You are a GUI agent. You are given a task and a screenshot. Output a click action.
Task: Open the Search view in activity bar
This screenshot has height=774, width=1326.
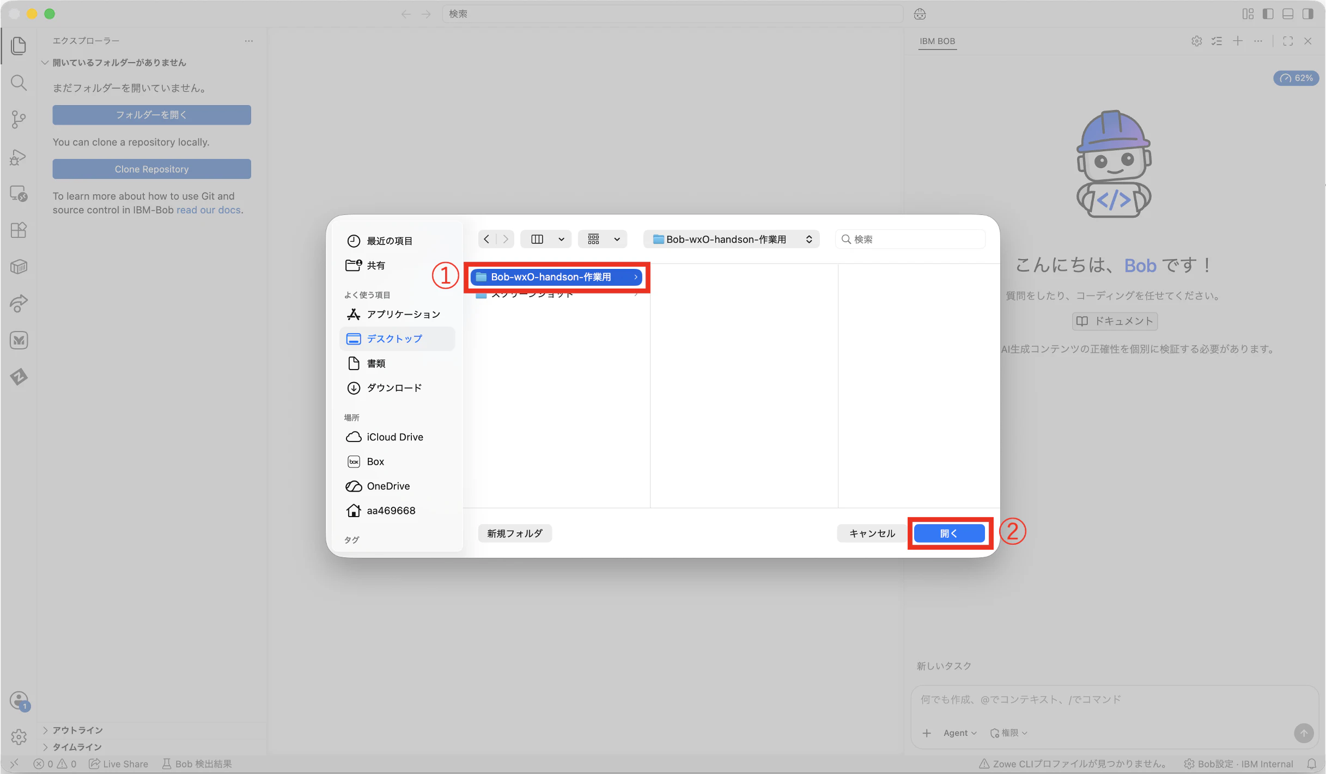click(19, 83)
